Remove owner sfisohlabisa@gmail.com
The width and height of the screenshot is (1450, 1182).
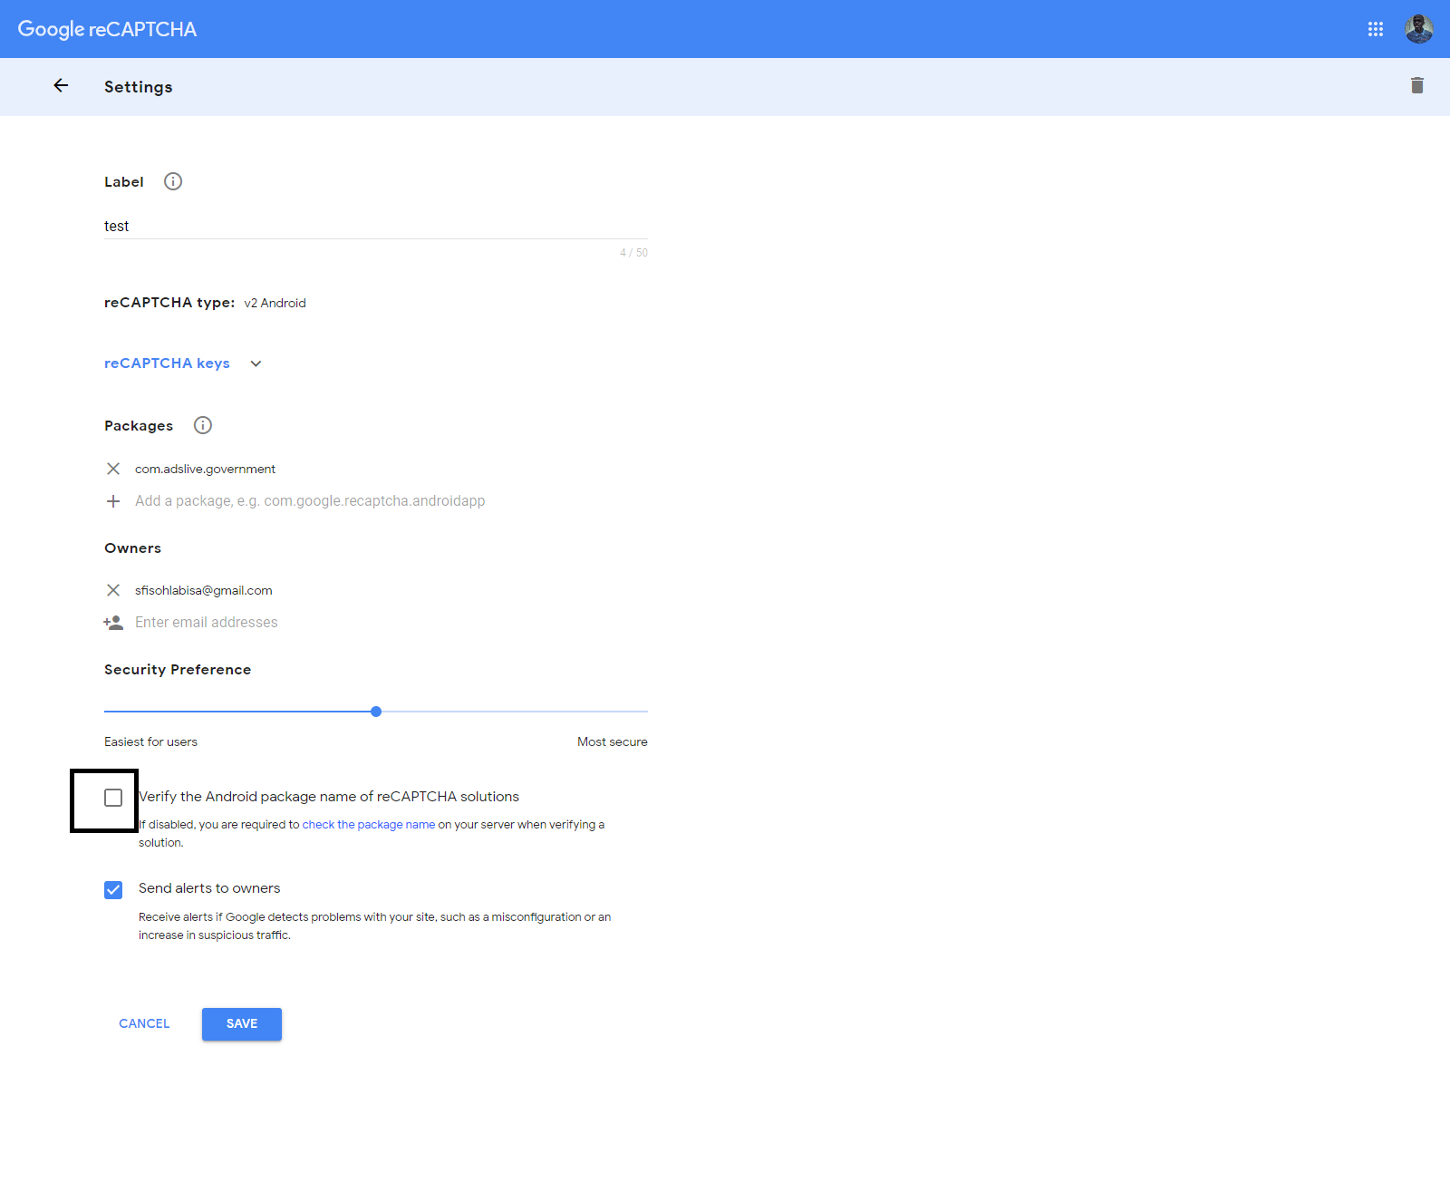coord(113,590)
